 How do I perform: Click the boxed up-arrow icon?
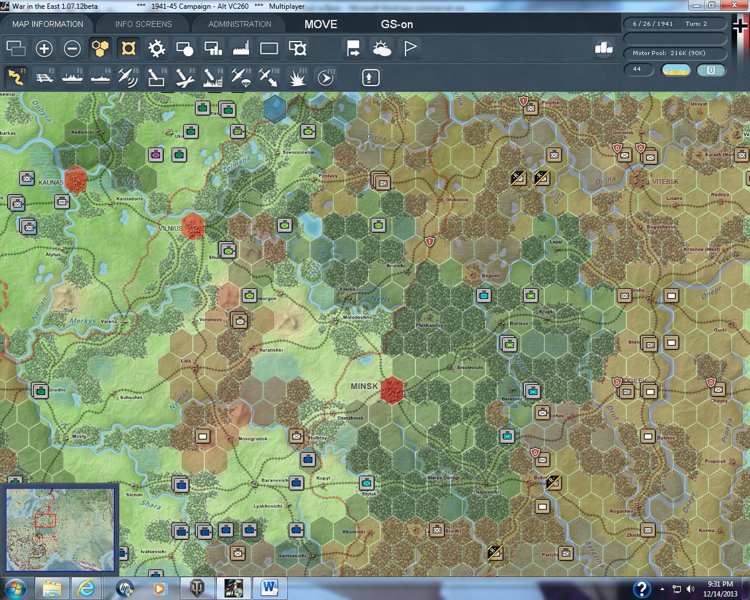tap(370, 77)
